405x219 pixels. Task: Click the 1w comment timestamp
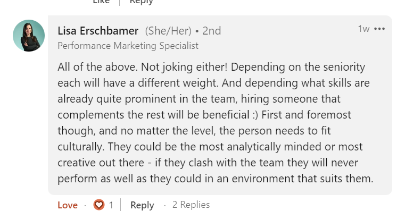click(x=363, y=29)
